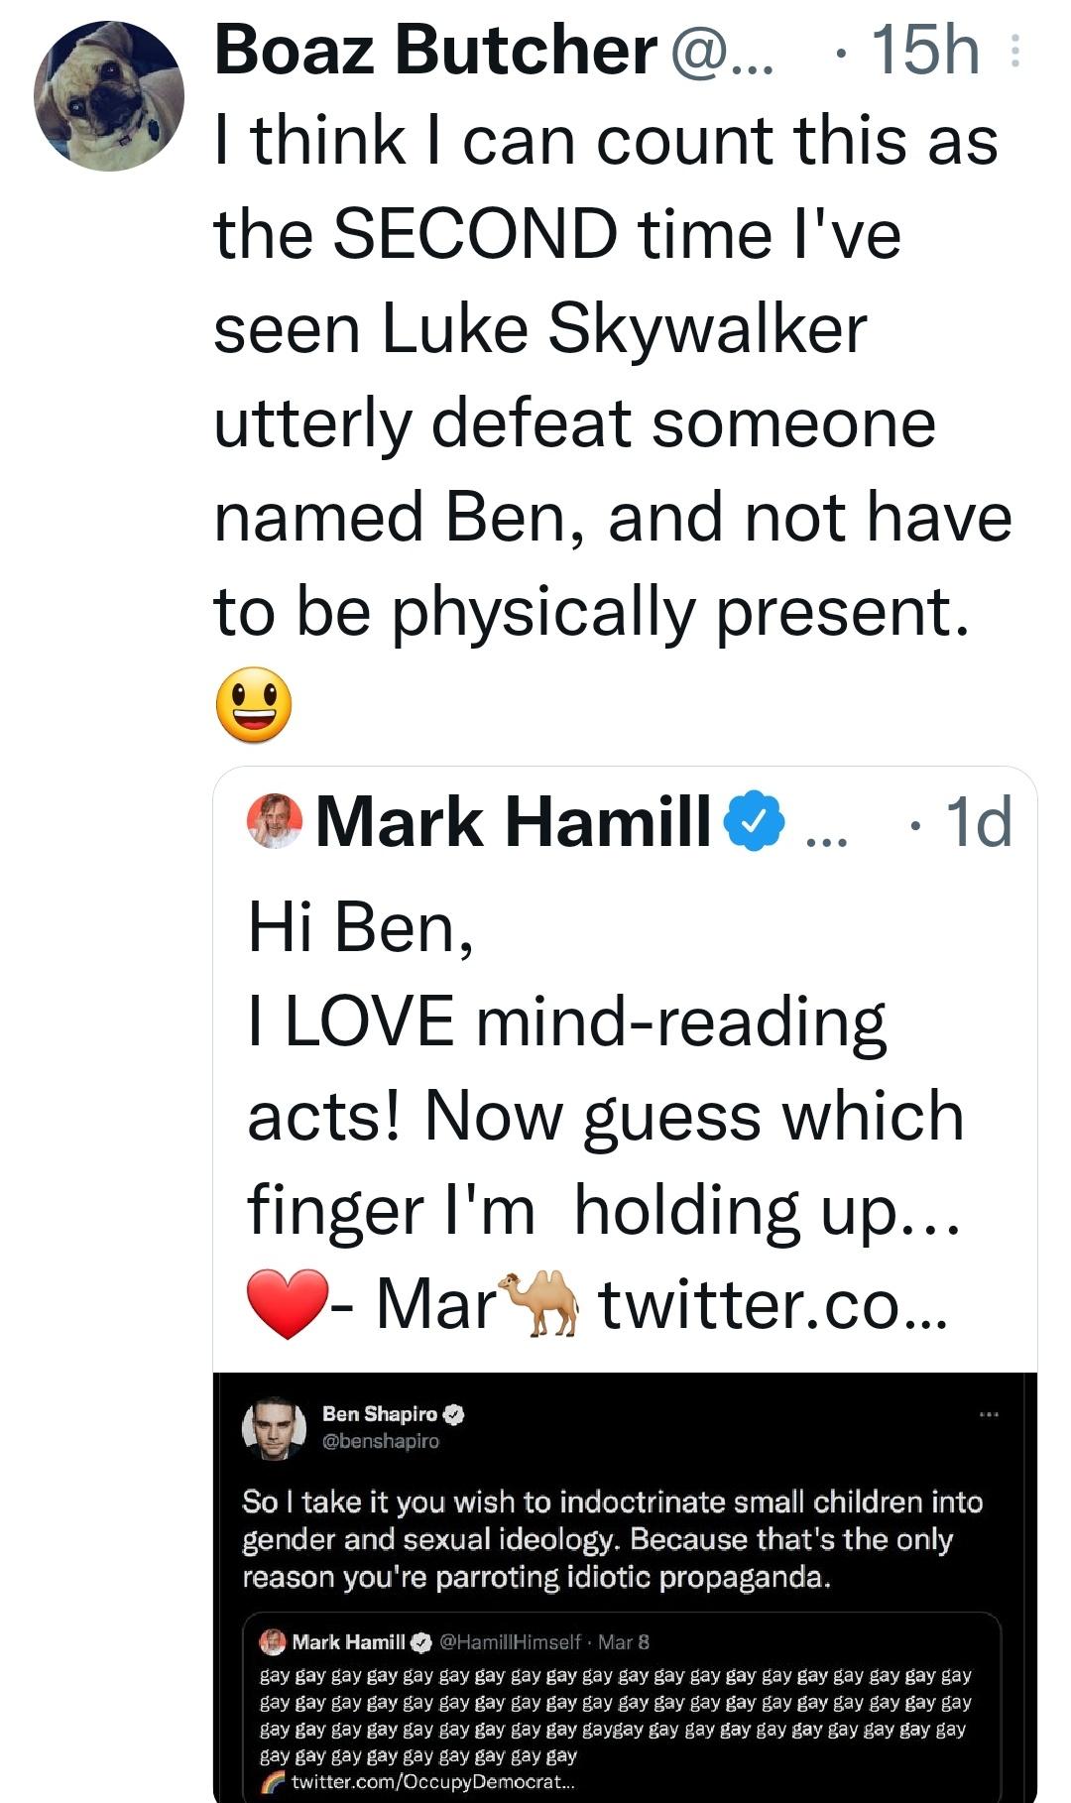Click the grinning smiley emoji
This screenshot has height=1803, width=1071.
[254, 705]
